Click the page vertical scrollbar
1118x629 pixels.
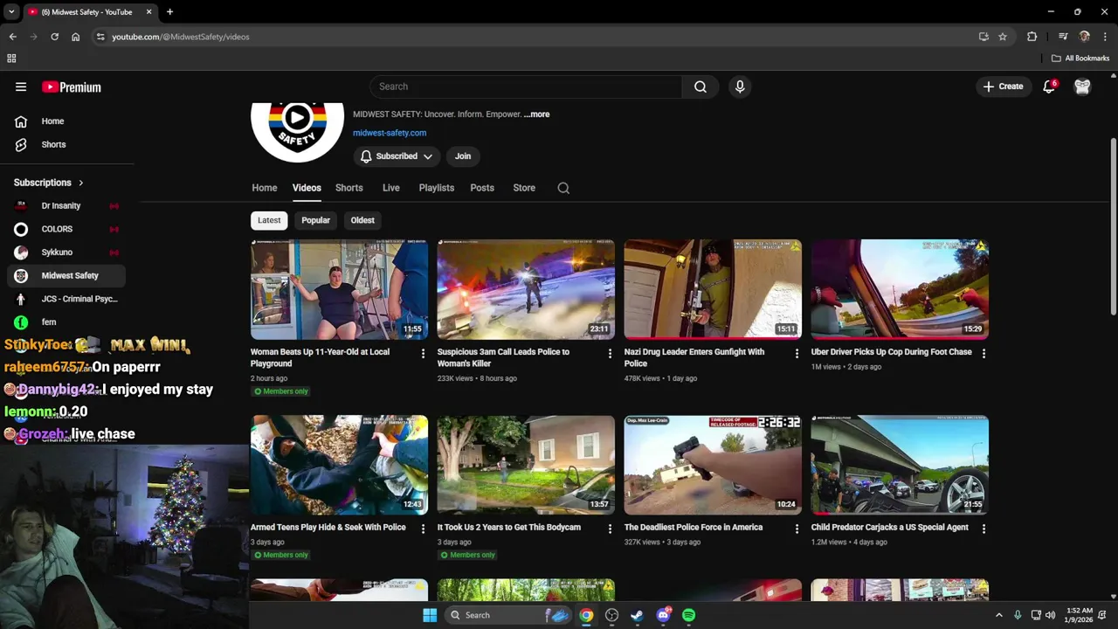[1113, 227]
